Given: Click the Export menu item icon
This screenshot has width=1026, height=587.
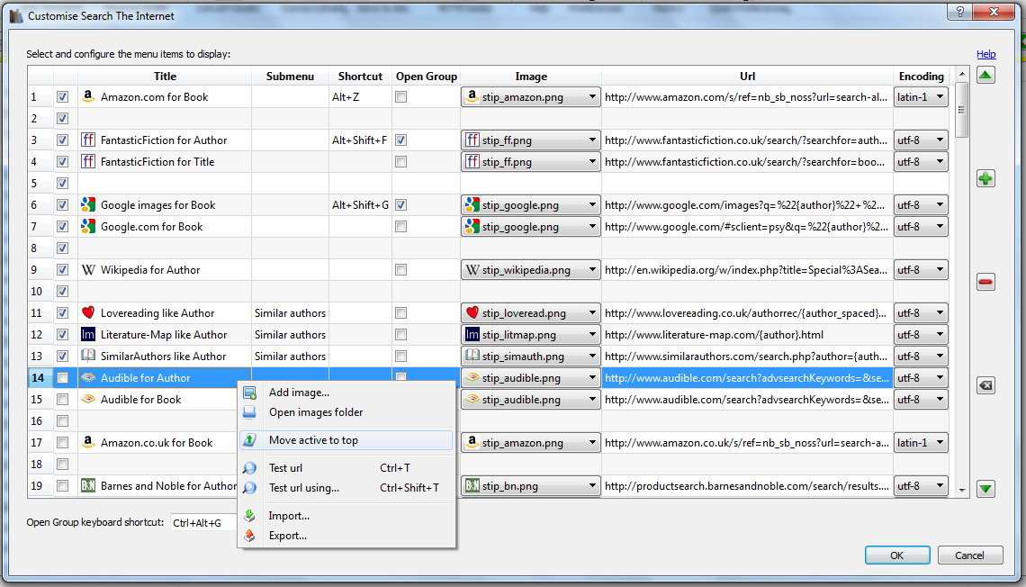Looking at the screenshot, I should pos(249,536).
